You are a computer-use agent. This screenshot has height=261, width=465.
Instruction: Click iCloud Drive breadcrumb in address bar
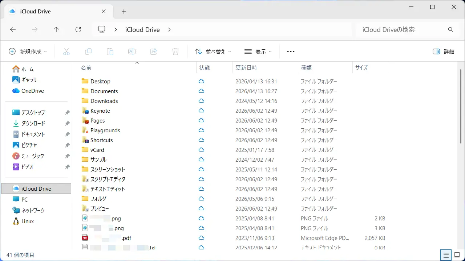[x=142, y=30]
